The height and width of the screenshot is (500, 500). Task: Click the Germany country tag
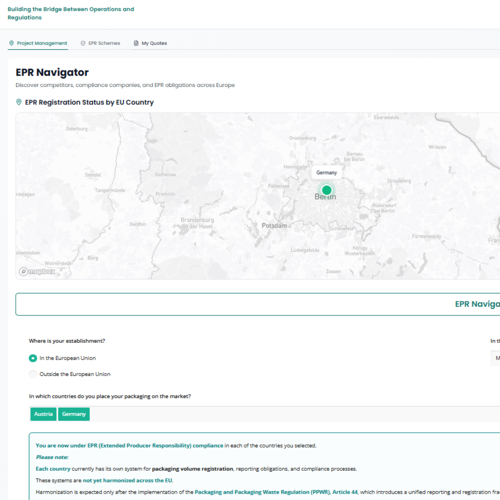click(74, 414)
